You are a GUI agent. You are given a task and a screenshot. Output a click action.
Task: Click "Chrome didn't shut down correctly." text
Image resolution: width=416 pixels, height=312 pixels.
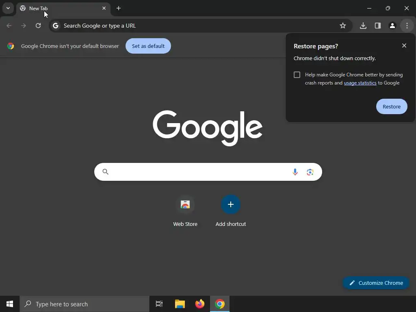(x=335, y=58)
